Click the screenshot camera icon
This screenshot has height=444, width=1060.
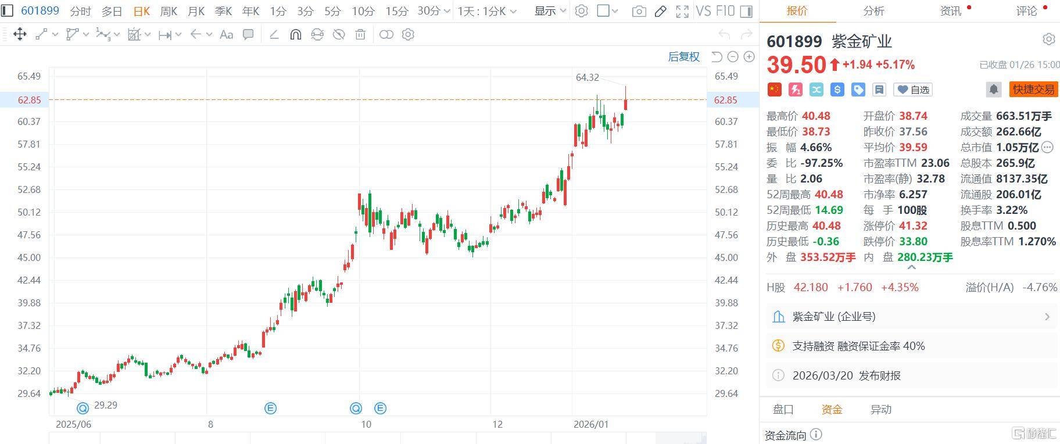click(x=639, y=11)
